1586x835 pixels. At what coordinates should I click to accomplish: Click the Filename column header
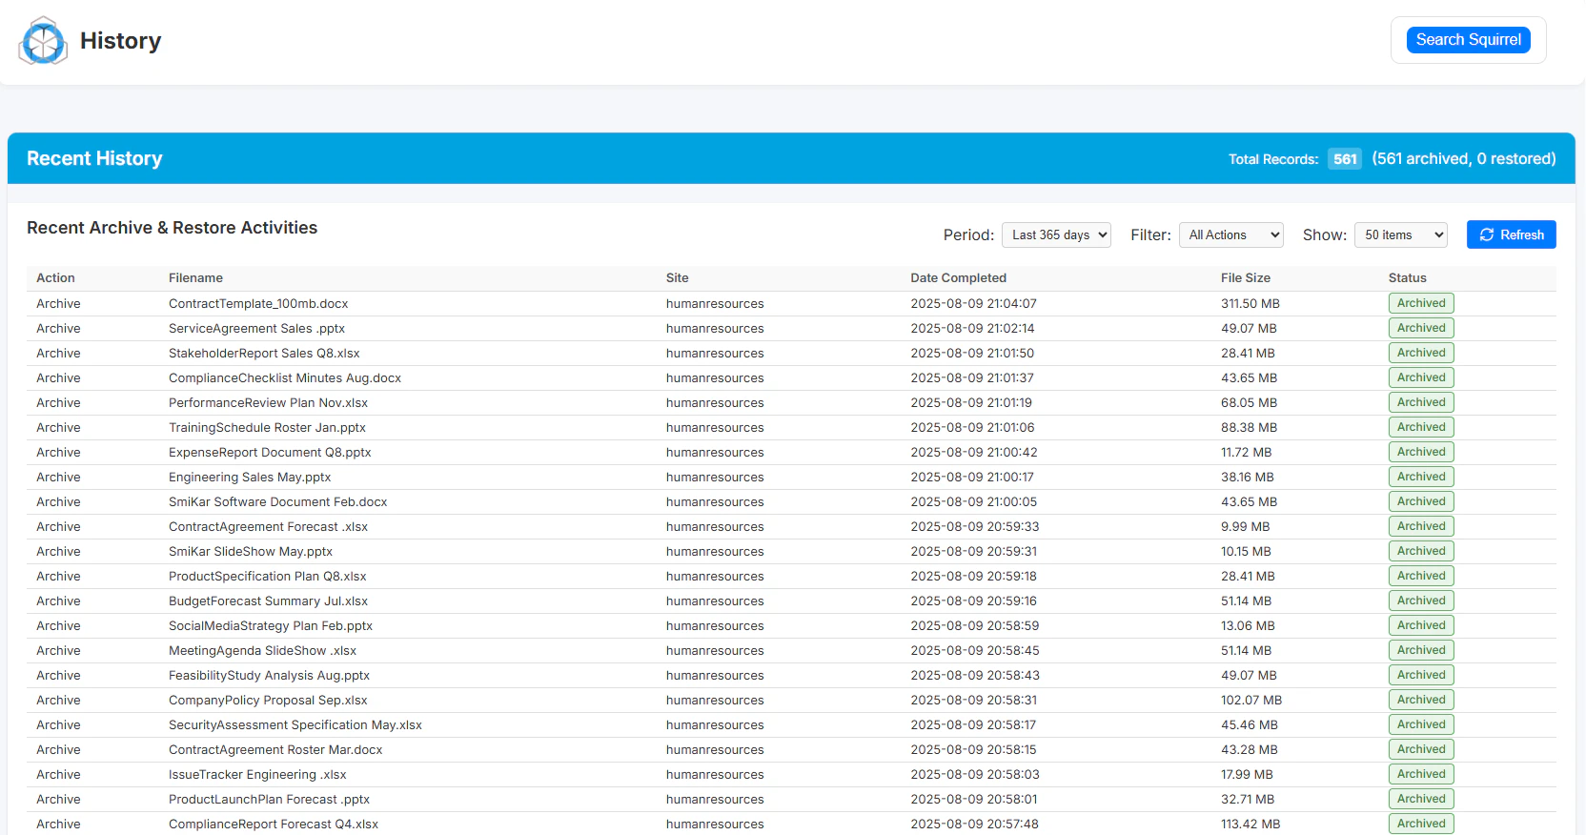[x=195, y=278]
